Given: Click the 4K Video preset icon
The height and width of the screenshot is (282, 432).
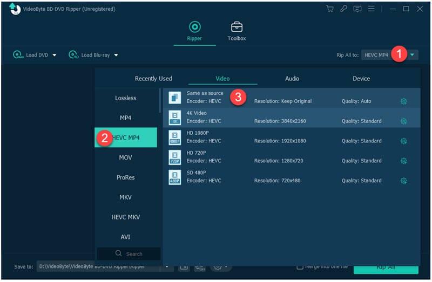Looking at the screenshot, I should (x=174, y=118).
